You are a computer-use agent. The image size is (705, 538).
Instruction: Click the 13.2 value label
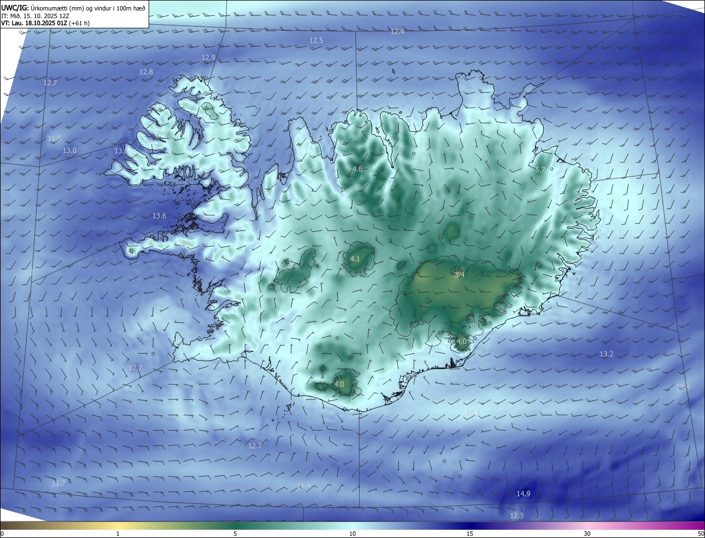tap(606, 354)
